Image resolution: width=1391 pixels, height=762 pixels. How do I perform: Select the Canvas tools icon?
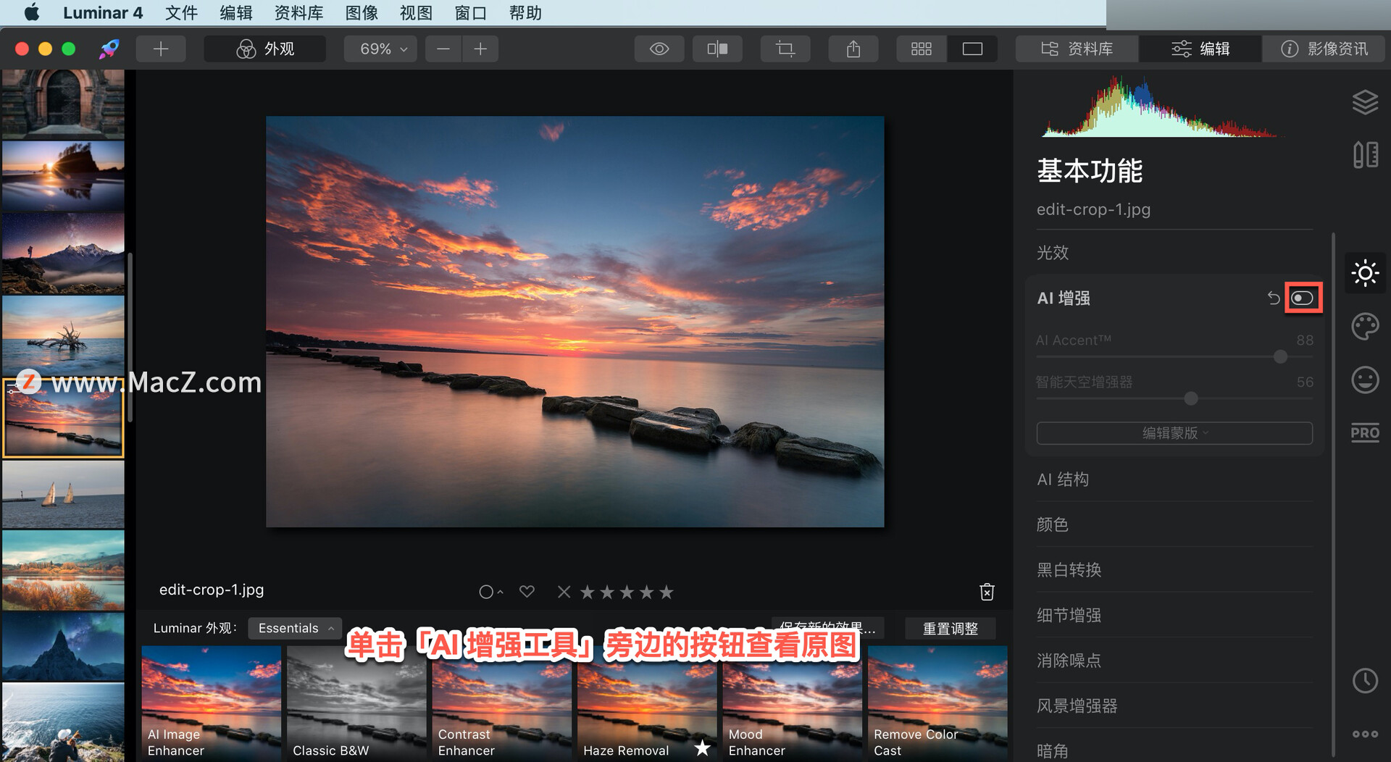pyautogui.click(x=1365, y=155)
